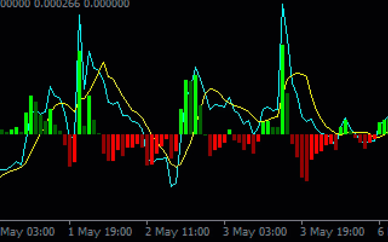Viewport: 388px width, 242px height.
Task: Select the 2 May 11:00 axis label
Action: pos(177,231)
